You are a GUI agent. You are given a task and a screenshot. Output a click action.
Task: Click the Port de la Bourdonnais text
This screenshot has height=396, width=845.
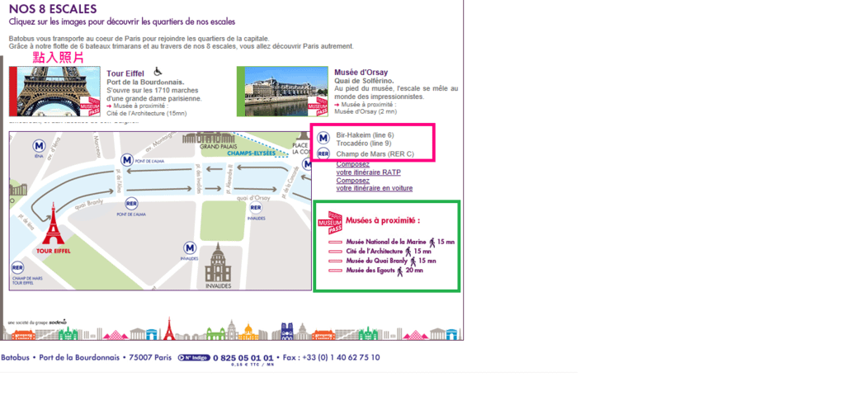click(x=145, y=82)
